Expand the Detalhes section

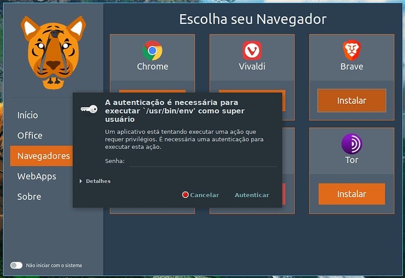tap(95, 181)
